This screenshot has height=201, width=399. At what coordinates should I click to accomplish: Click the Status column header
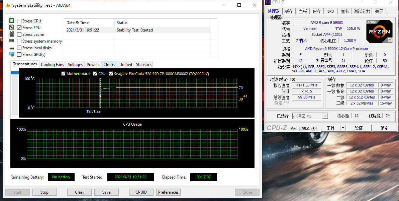pyautogui.click(x=162, y=23)
